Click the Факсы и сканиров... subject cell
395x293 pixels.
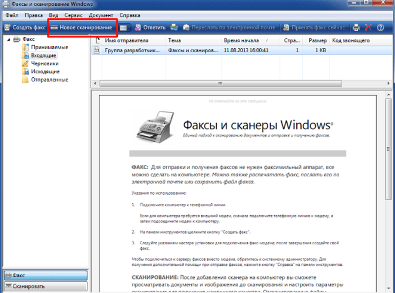193,50
